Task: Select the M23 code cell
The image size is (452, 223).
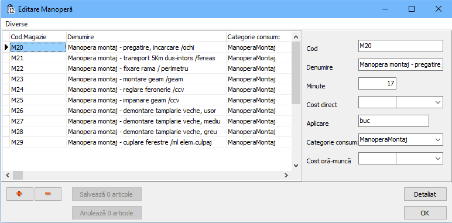Action: tap(38, 79)
